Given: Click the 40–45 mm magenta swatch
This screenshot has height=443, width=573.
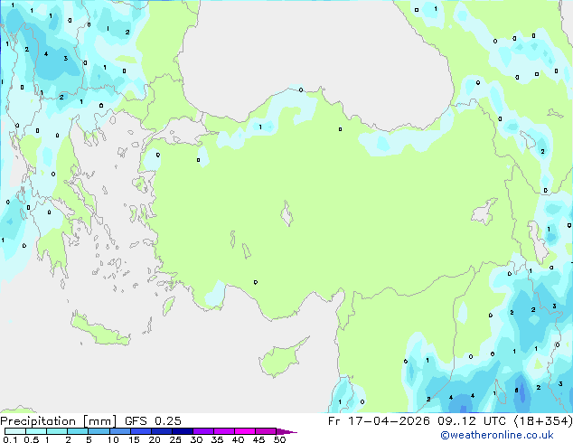Looking at the screenshot, I should tap(245, 431).
